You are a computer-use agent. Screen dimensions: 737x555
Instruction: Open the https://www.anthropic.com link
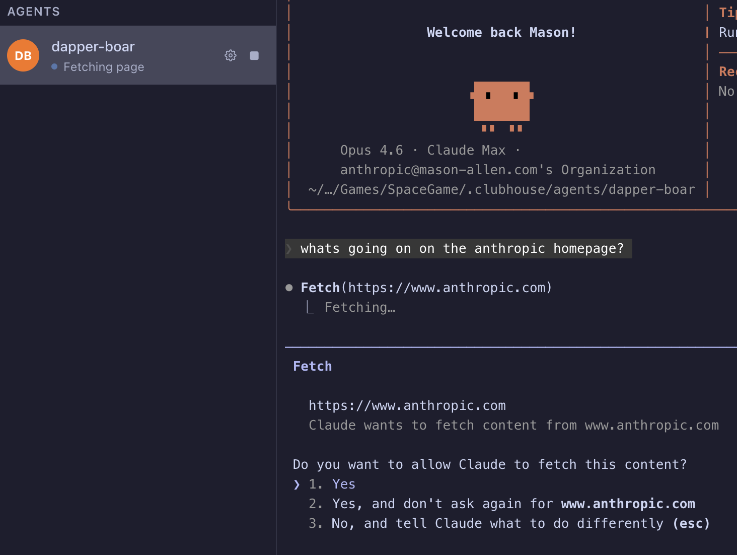click(x=407, y=405)
